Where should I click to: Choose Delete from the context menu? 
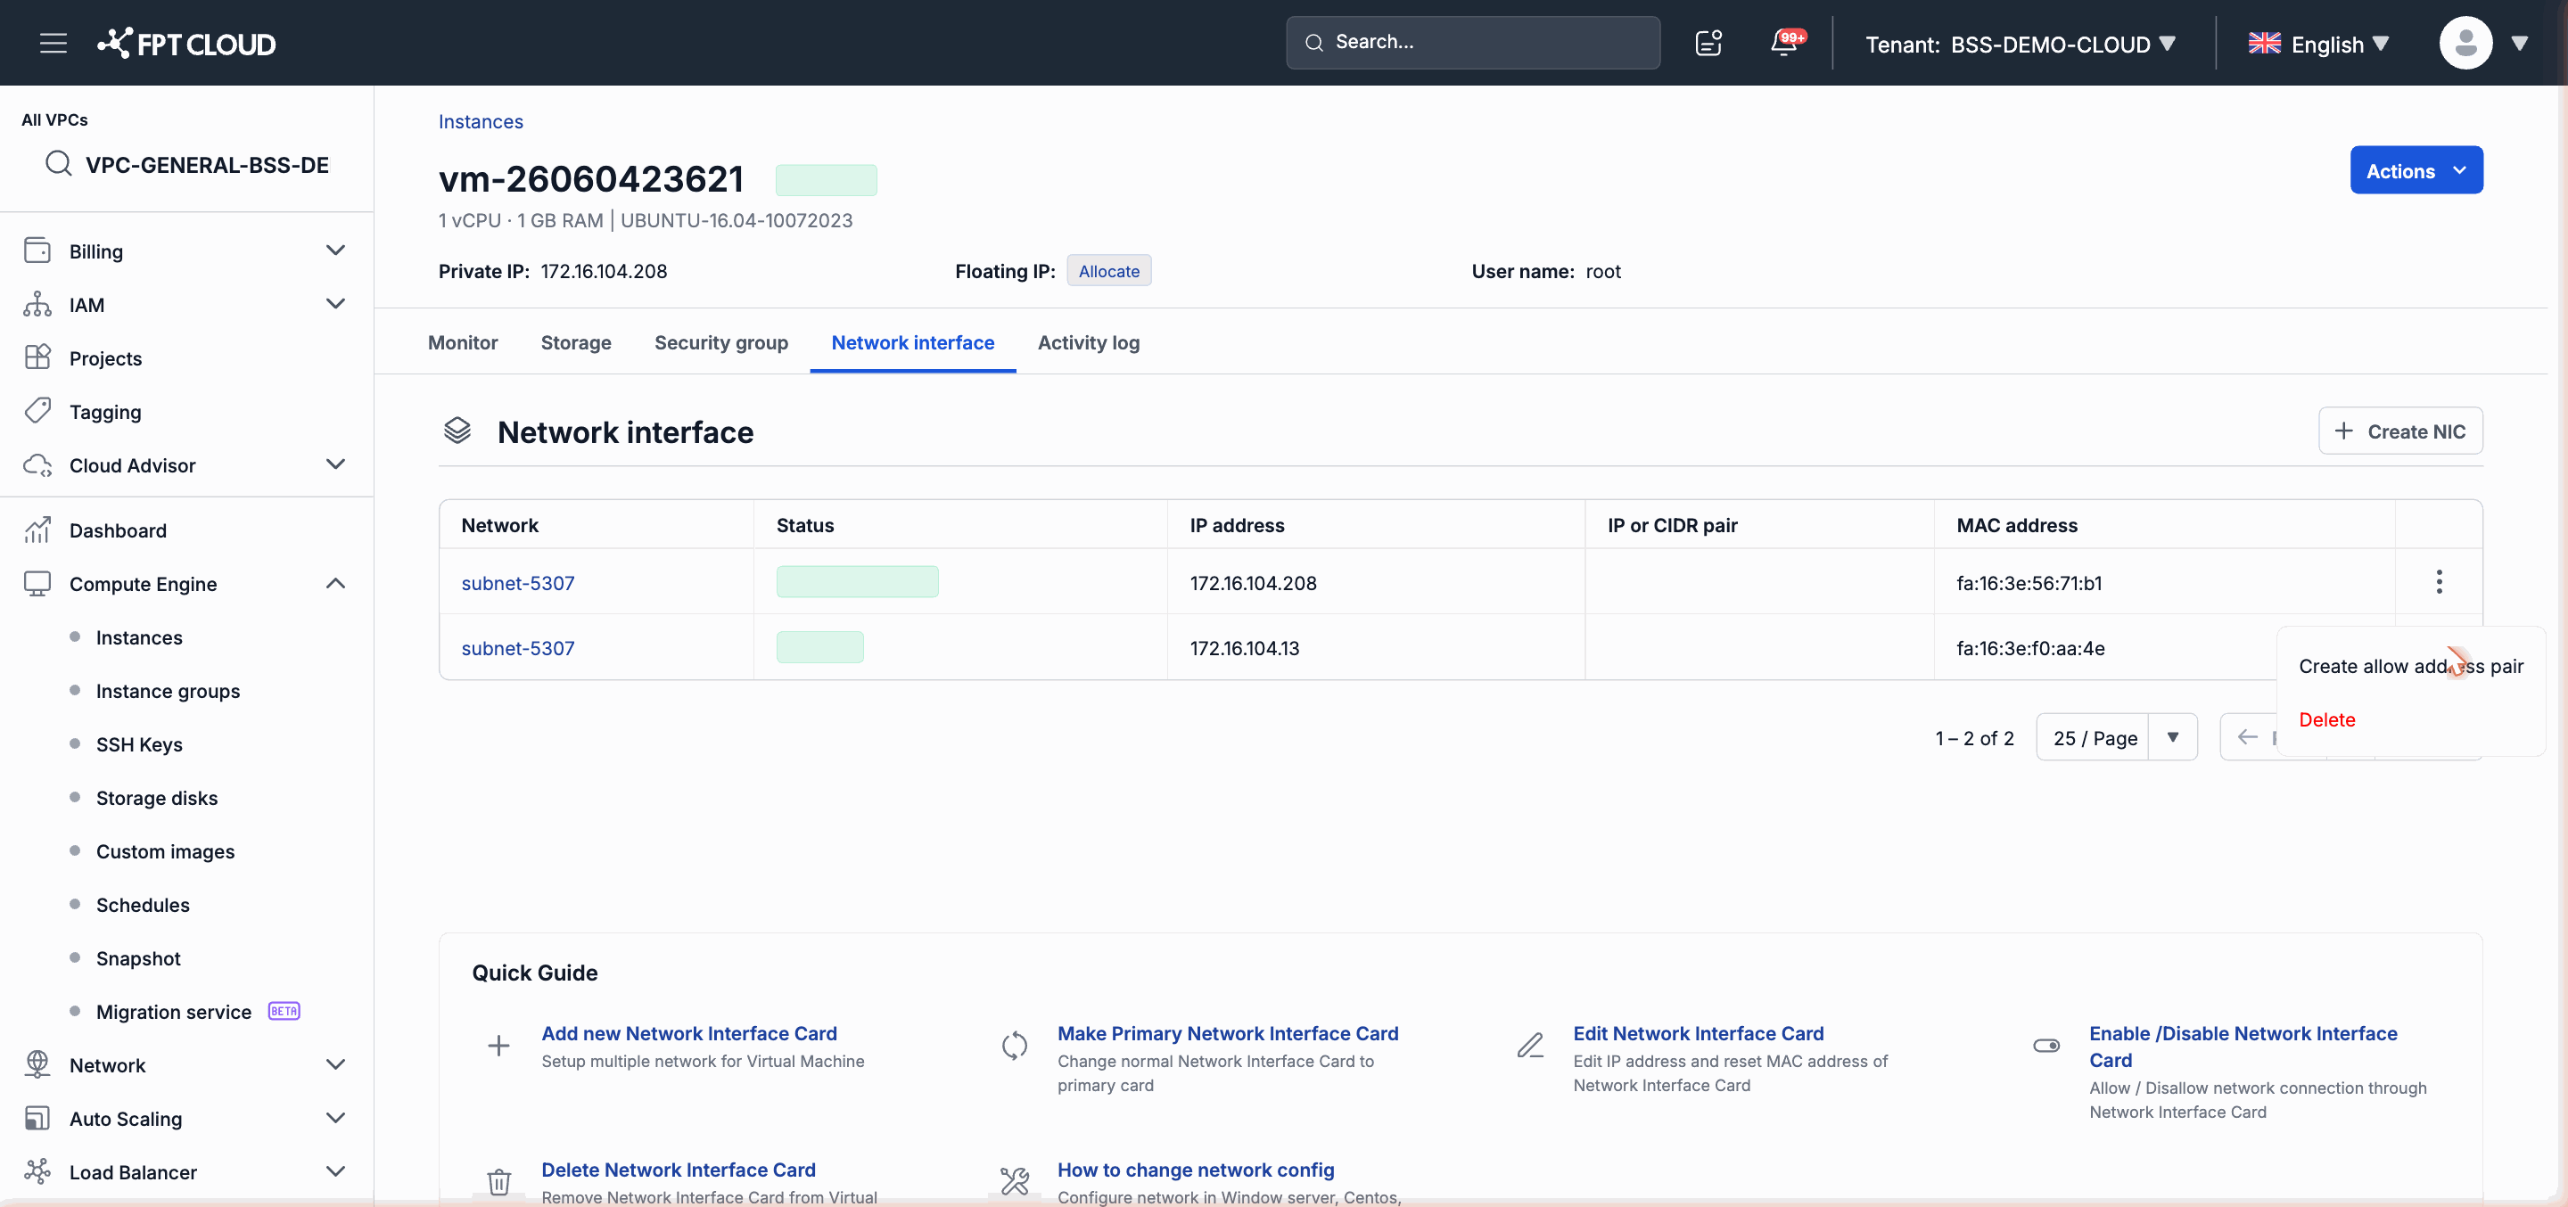2326,719
